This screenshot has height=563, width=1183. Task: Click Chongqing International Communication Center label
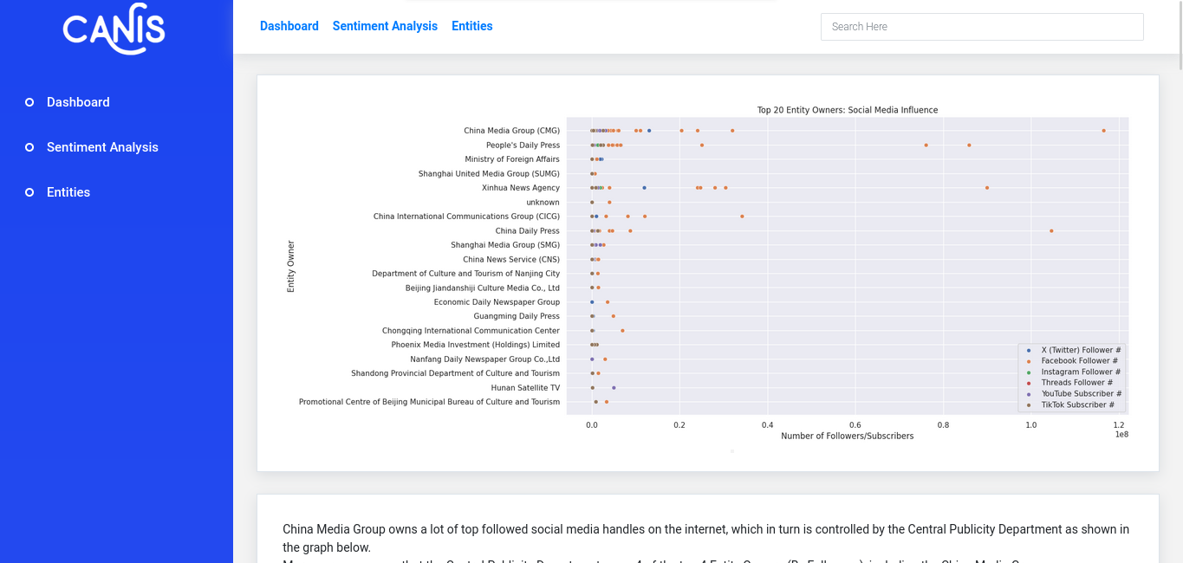[471, 331]
